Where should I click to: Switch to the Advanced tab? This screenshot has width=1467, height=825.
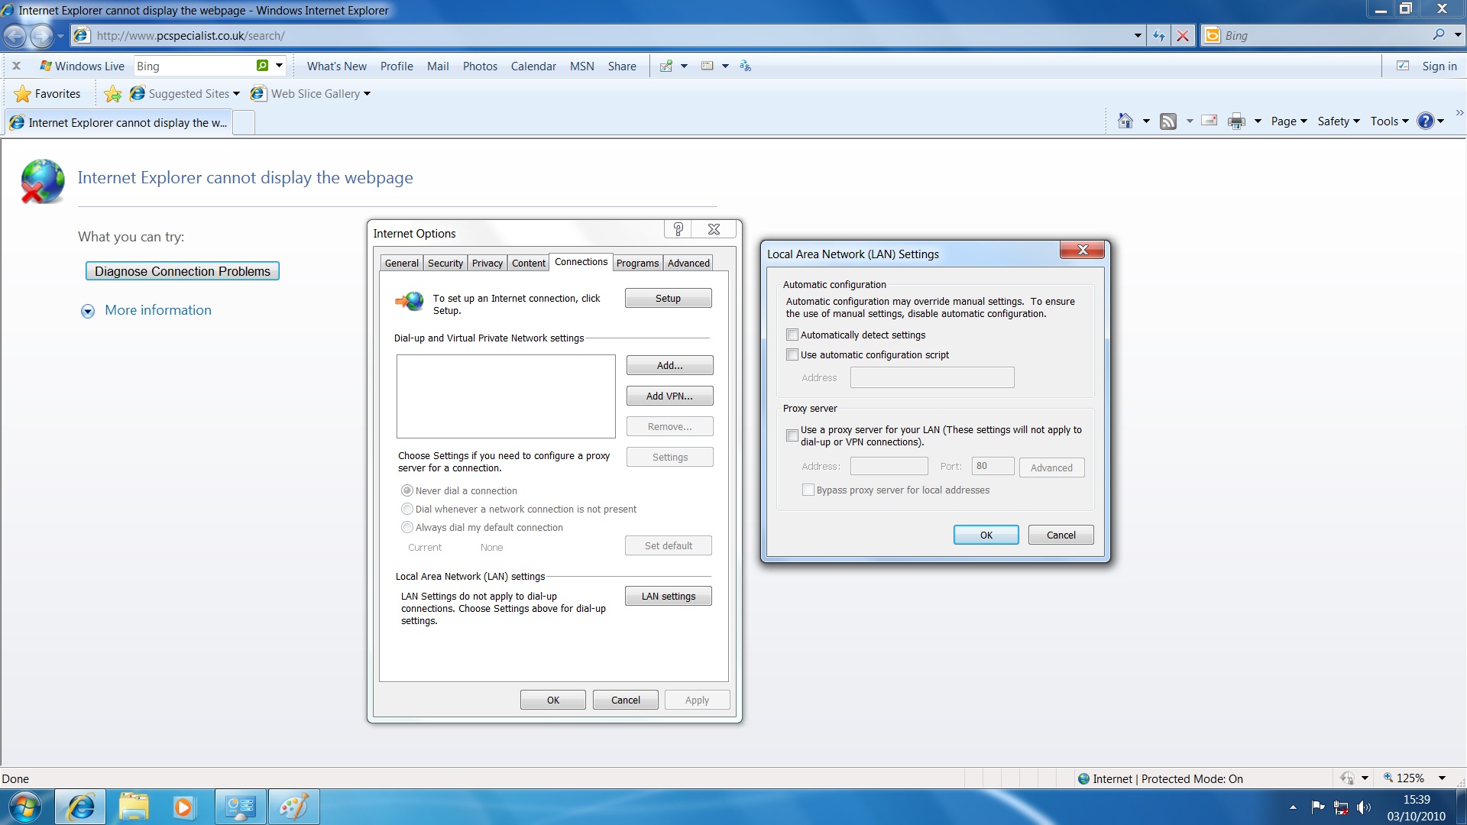(688, 263)
